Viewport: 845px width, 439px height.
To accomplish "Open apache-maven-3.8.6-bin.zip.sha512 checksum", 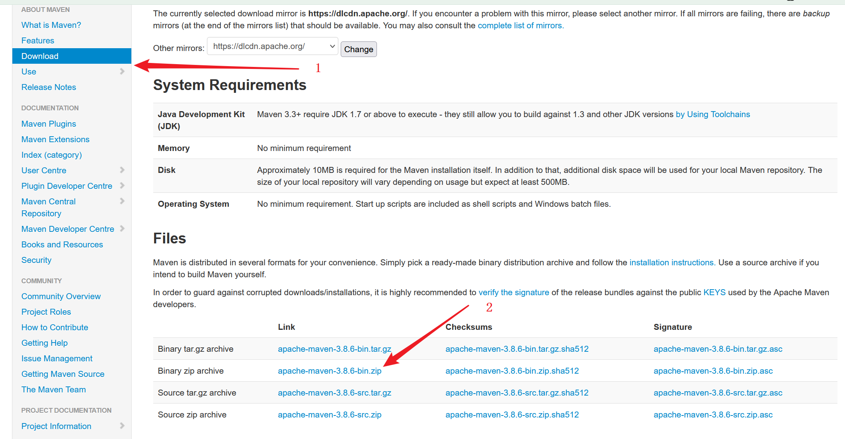I will 512,371.
